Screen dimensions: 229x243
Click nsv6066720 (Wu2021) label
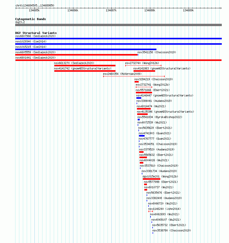pyautogui.click(x=163, y=203)
